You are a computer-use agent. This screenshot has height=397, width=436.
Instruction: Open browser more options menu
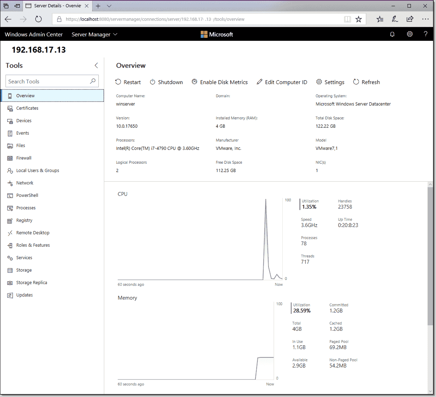click(425, 19)
